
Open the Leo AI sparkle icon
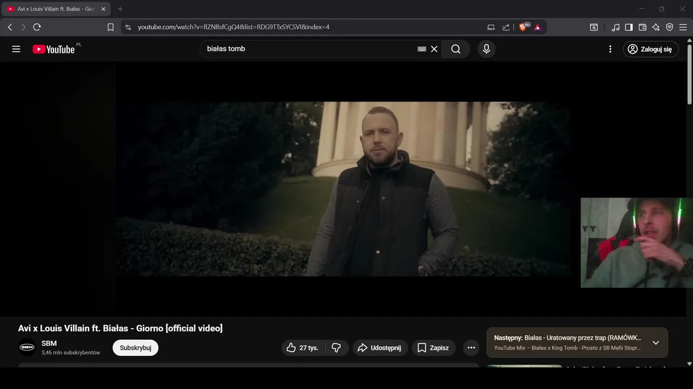(656, 27)
